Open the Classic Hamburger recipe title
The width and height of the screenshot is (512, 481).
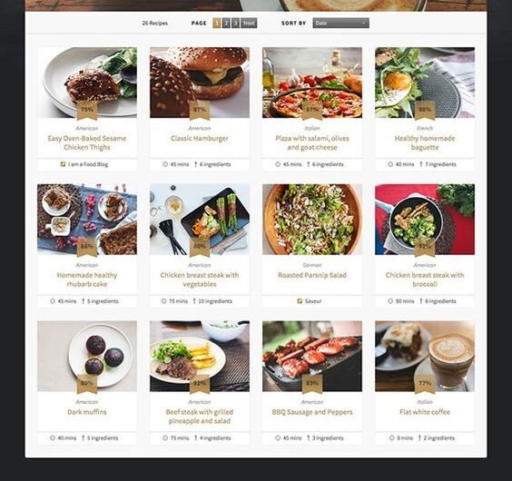click(x=200, y=139)
